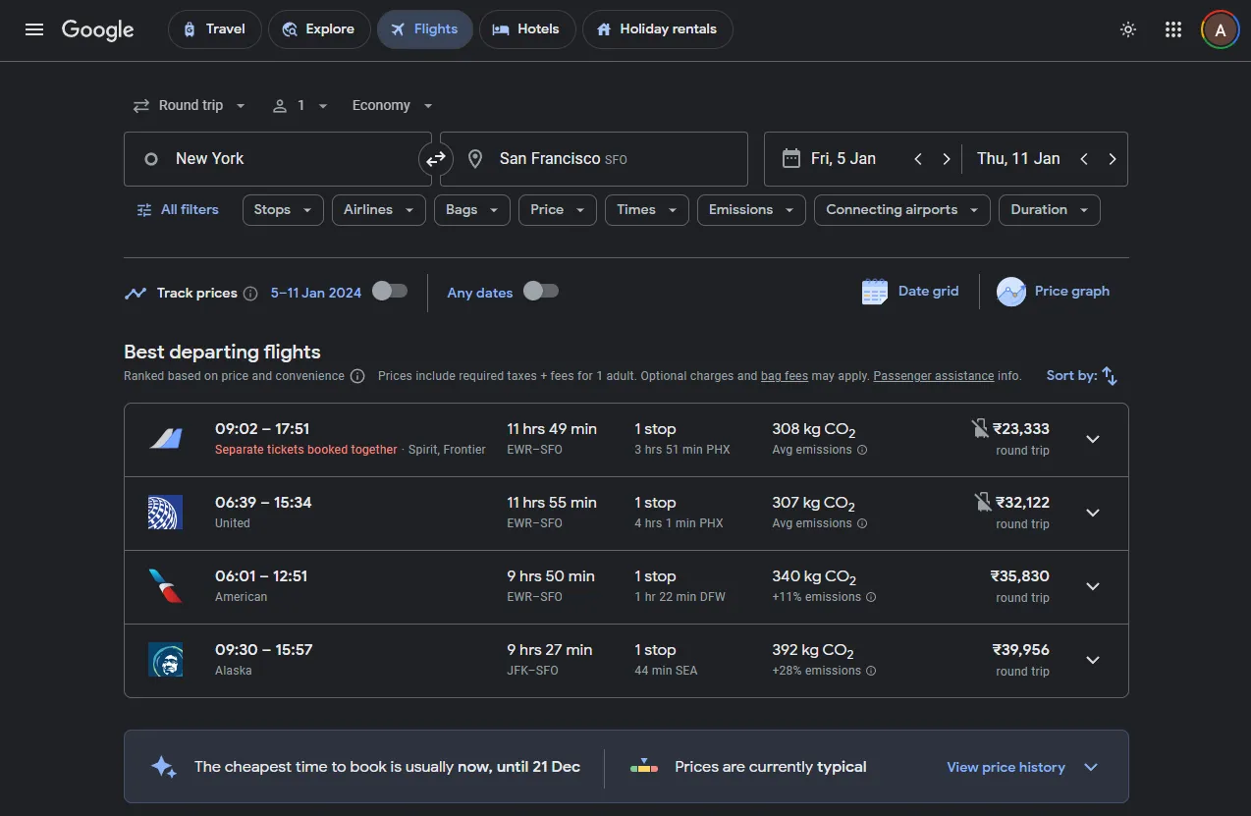Click the Alaska airline logo
This screenshot has height=816, width=1251.
tap(165, 660)
